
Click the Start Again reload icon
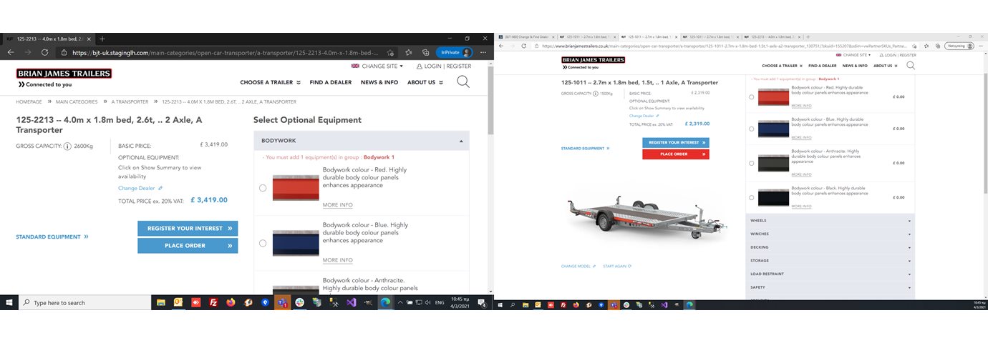tap(616, 266)
